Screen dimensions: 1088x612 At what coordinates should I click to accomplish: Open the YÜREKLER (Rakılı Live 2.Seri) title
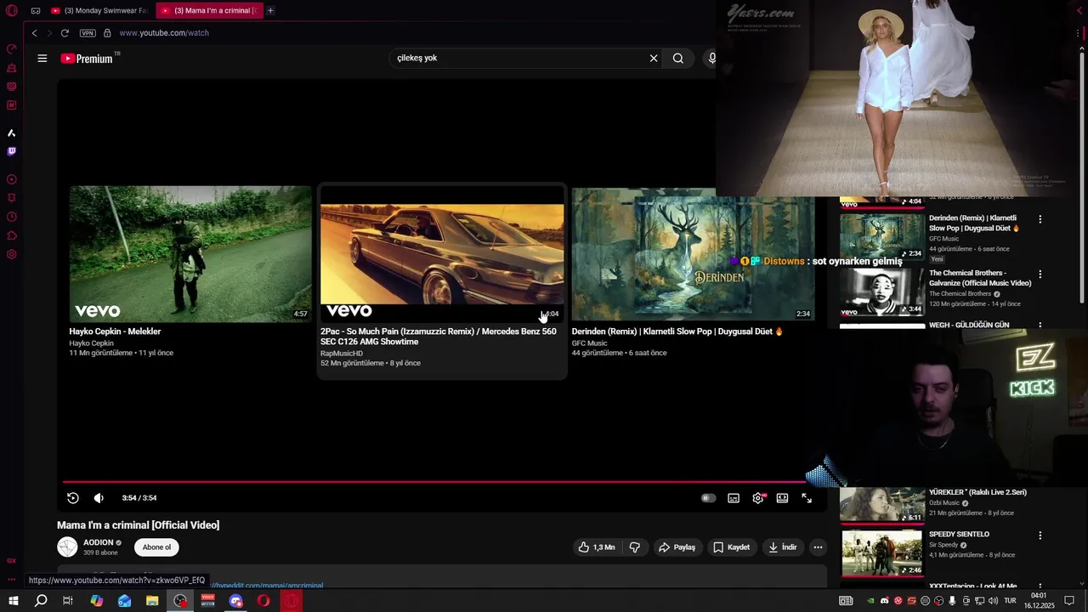pyautogui.click(x=977, y=492)
